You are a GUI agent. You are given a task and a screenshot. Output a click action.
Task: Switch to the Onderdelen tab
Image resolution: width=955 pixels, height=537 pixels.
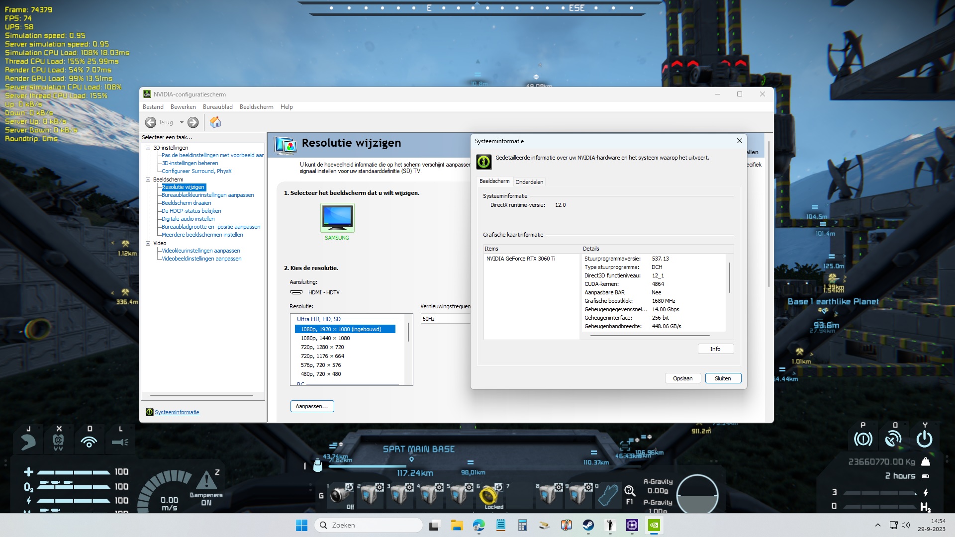pyautogui.click(x=529, y=182)
